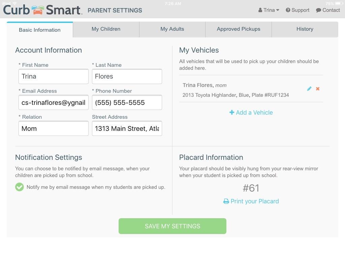Click the Contact speech bubble icon
Image resolution: width=345 pixels, height=259 pixels.
click(318, 10)
